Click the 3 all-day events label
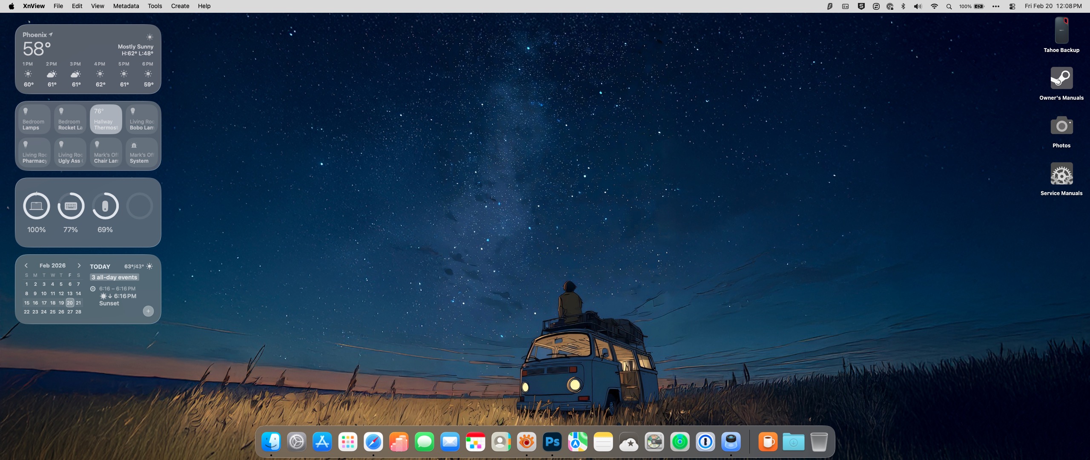 point(115,277)
